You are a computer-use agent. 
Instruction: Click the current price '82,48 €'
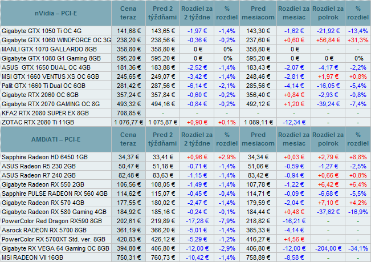128,176
